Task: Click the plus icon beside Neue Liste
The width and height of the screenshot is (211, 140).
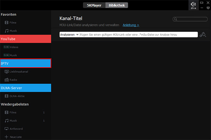Action: pos(6,137)
